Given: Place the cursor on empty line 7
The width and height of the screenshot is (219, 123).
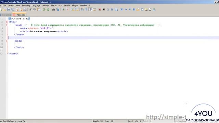Looking at the screenshot, I should (x=114, y=38).
